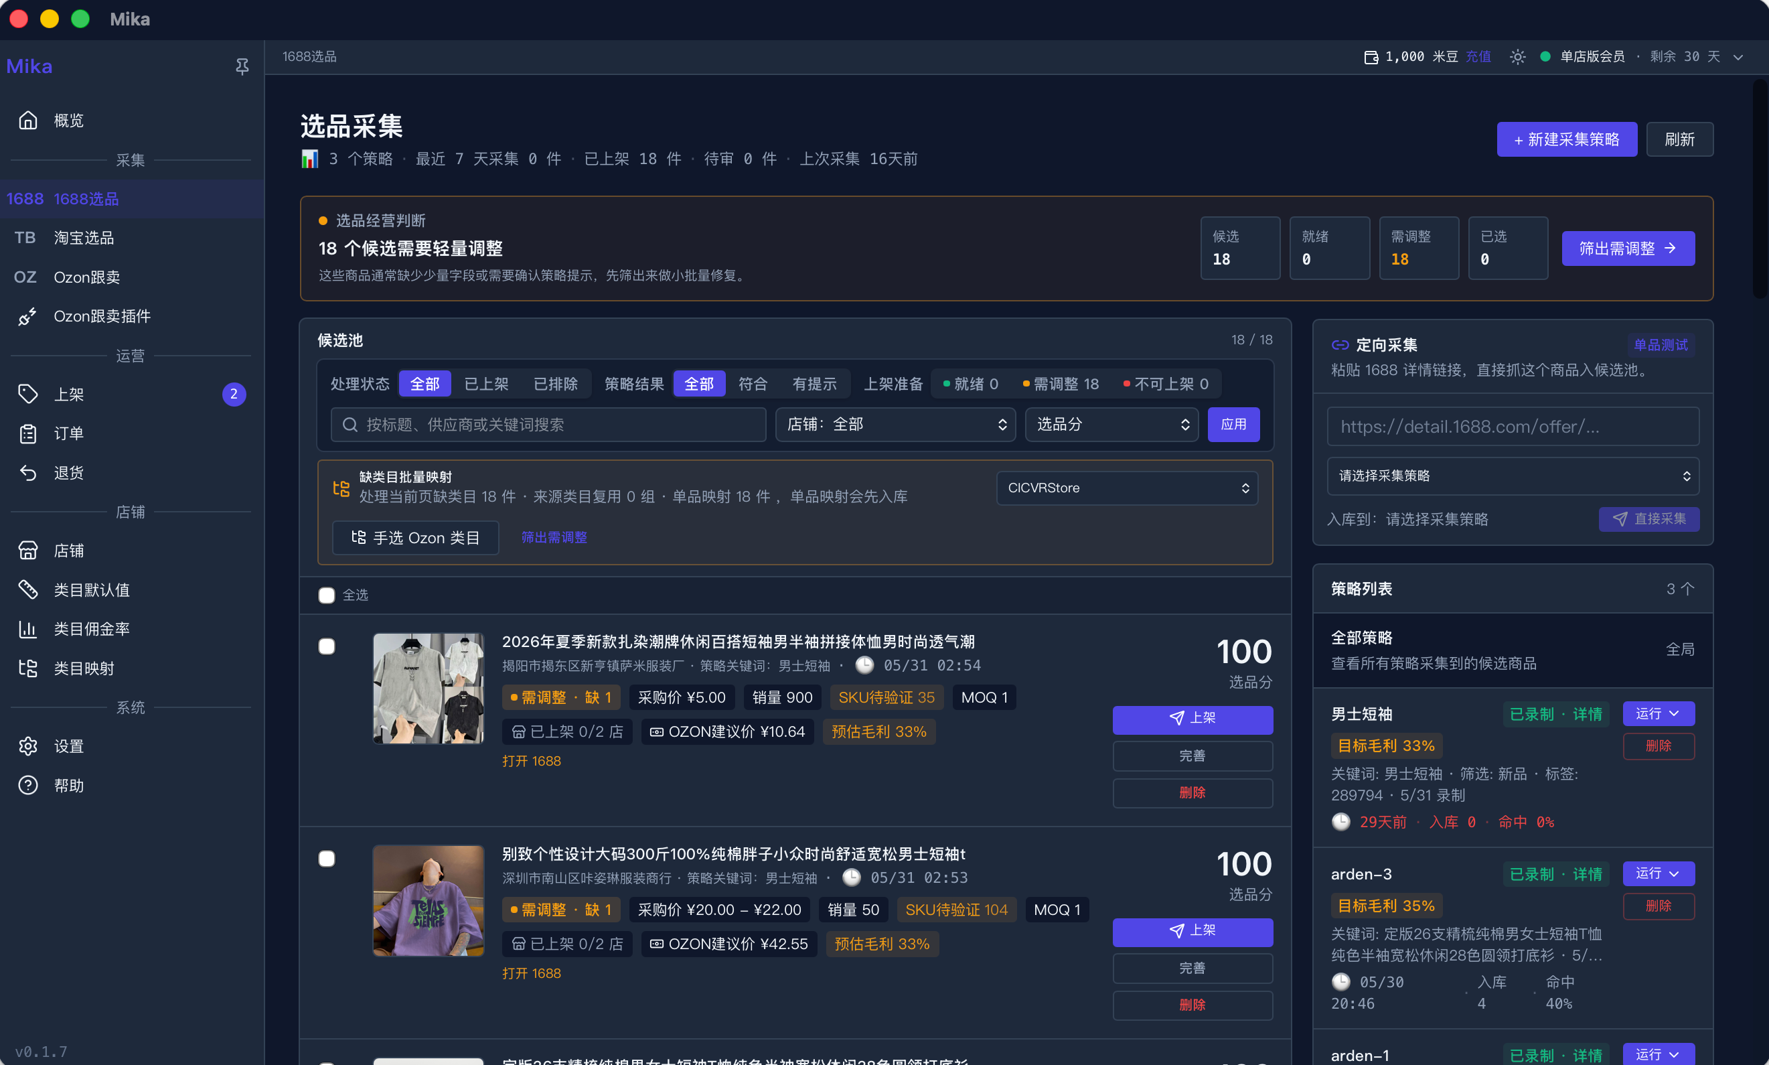The height and width of the screenshot is (1065, 1769).
Task: Open 打开 1688 link for 大码300斤 product
Action: [532, 974]
